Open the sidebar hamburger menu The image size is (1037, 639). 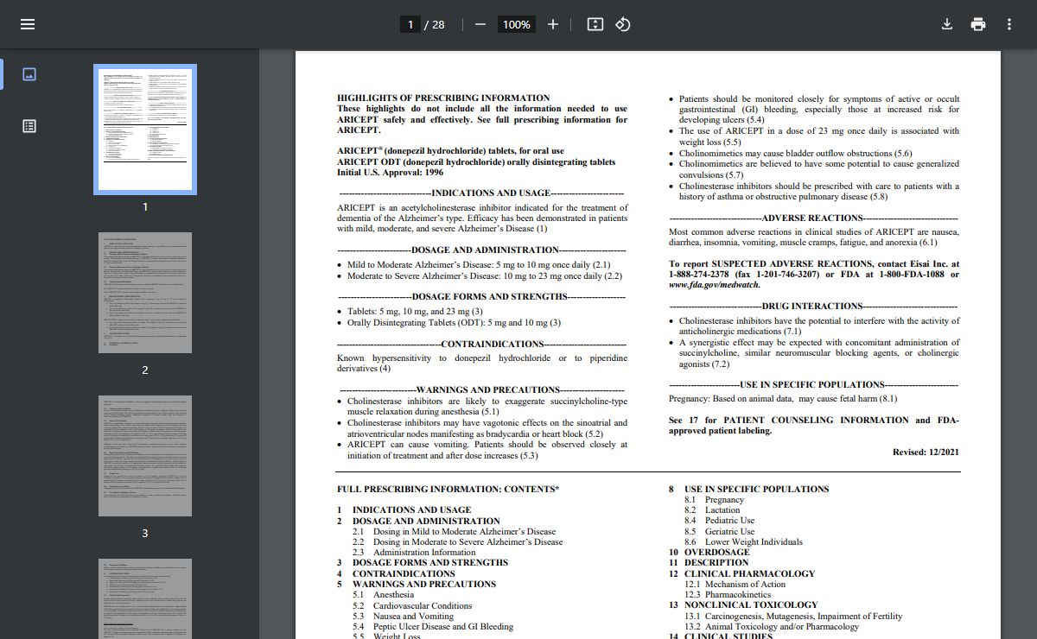point(28,24)
